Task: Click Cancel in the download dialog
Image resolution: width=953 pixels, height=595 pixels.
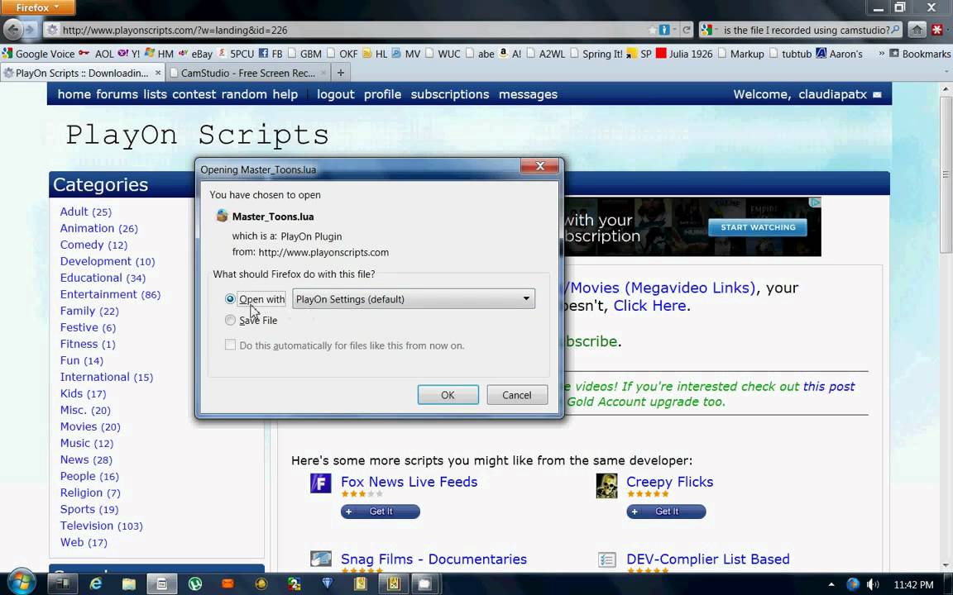Action: coord(516,395)
